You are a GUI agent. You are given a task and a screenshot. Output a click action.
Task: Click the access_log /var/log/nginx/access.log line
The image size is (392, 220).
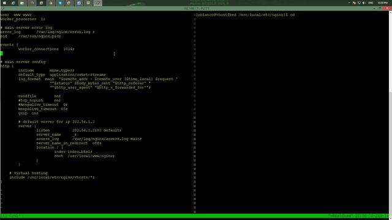tap(89, 139)
